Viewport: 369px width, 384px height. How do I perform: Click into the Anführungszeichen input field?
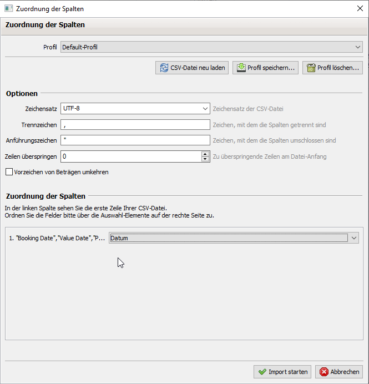click(135, 140)
